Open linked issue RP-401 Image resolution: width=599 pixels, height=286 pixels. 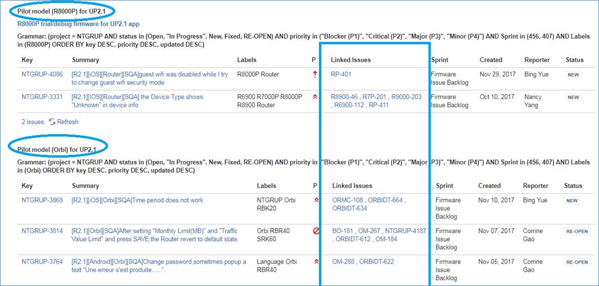pyautogui.click(x=341, y=74)
